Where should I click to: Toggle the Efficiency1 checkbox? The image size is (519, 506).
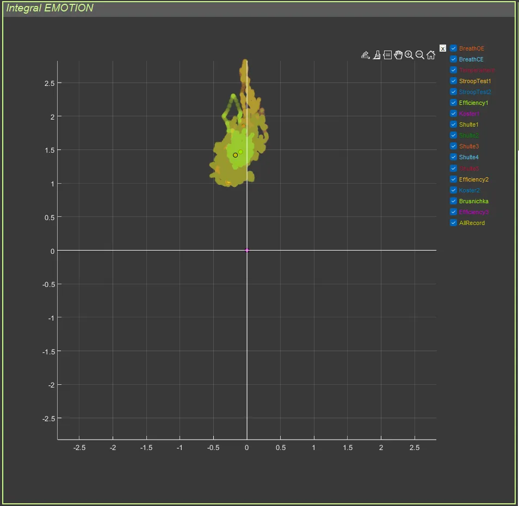(x=454, y=103)
